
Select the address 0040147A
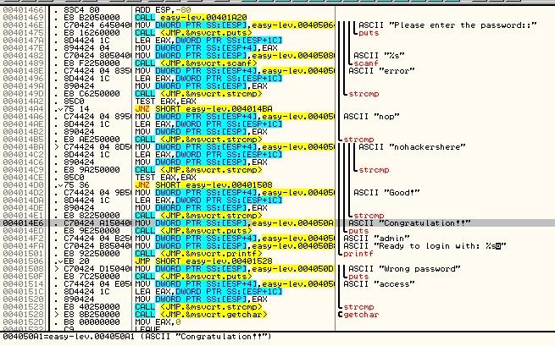[x=24, y=41]
